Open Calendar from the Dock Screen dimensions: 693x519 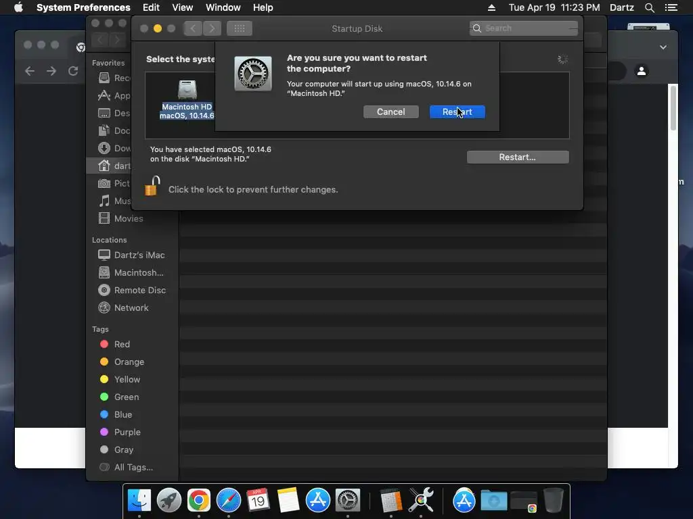pyautogui.click(x=258, y=500)
